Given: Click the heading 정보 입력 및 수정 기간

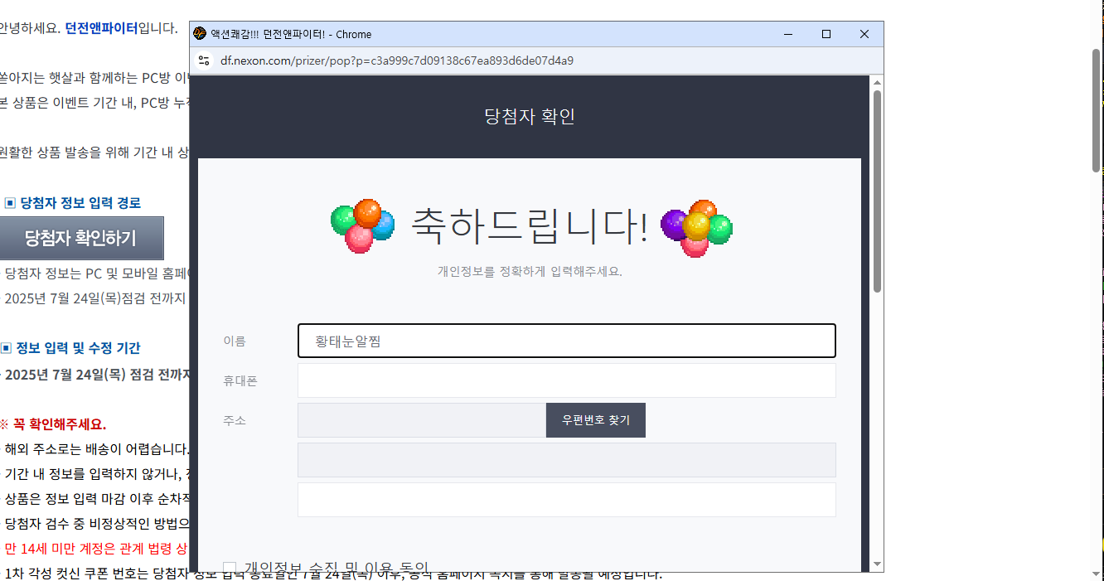Looking at the screenshot, I should (78, 348).
